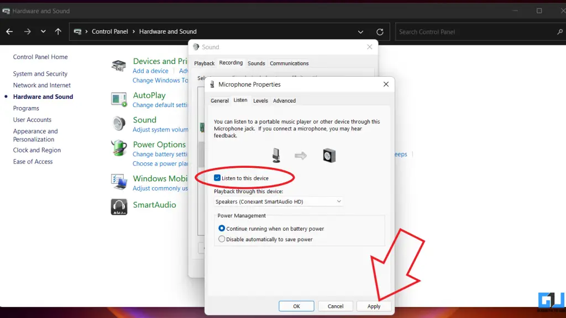Image resolution: width=566 pixels, height=318 pixels.
Task: Open the Add a device link
Action: [150, 71]
